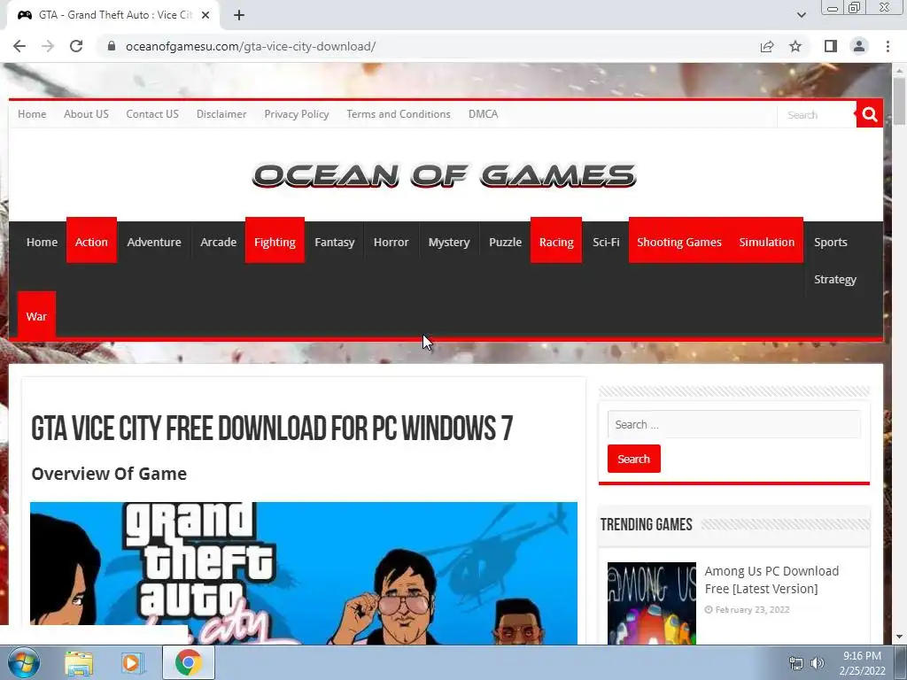Open the Chrome profile avatar
Viewport: 907px width, 680px height.
point(859,46)
